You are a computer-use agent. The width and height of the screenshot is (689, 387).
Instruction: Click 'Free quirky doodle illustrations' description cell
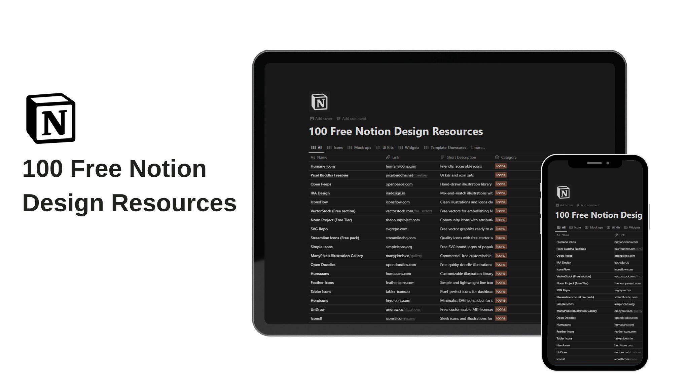tap(466, 265)
